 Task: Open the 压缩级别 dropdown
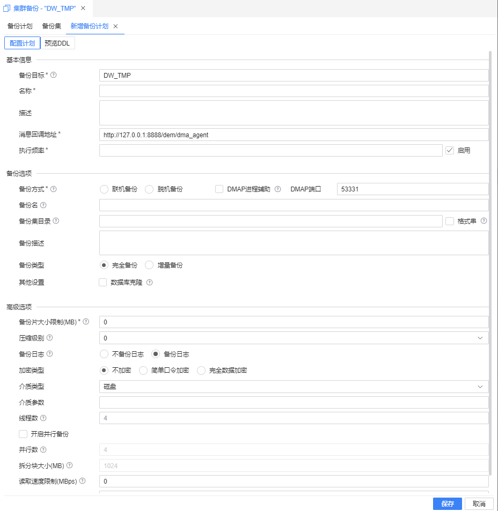pyautogui.click(x=294, y=338)
